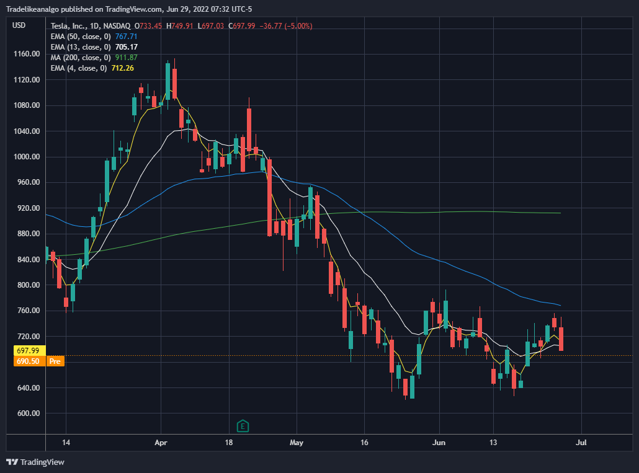
Task: Click the open price value 733.45
Action: (x=151, y=26)
